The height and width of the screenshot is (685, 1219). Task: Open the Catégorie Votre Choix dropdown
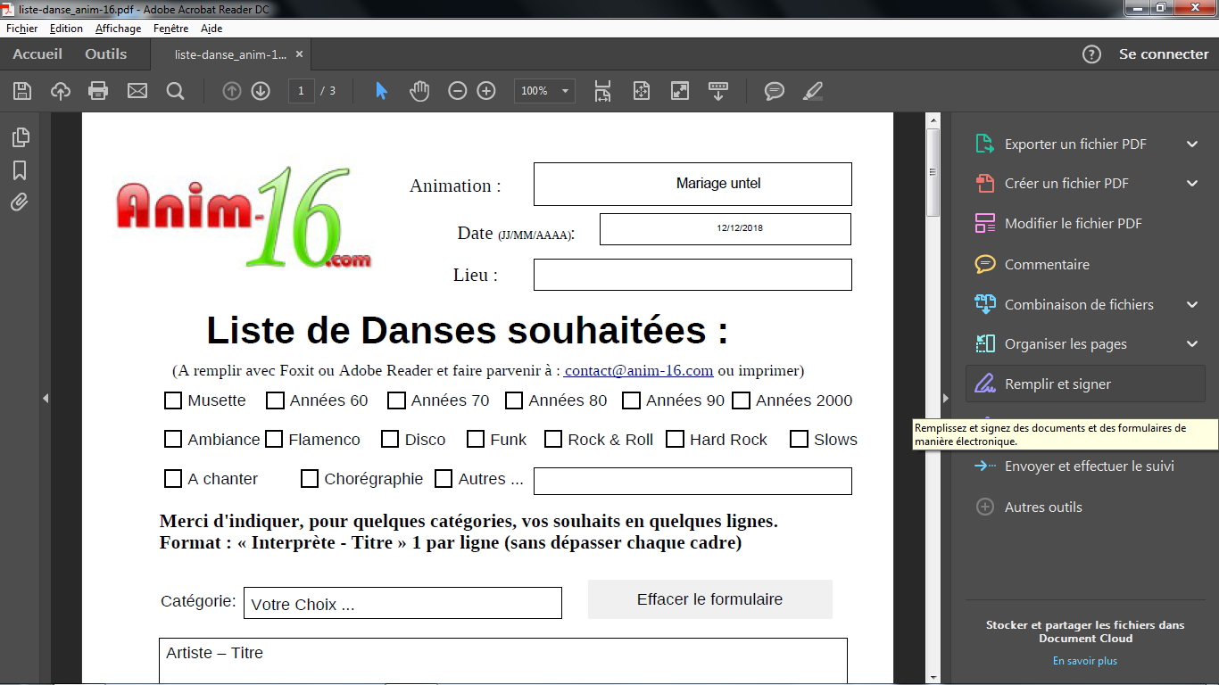402,603
